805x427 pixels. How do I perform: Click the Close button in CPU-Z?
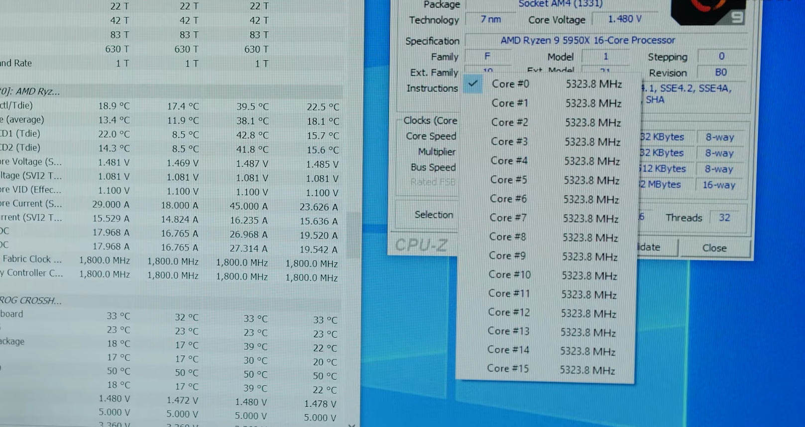coord(714,248)
